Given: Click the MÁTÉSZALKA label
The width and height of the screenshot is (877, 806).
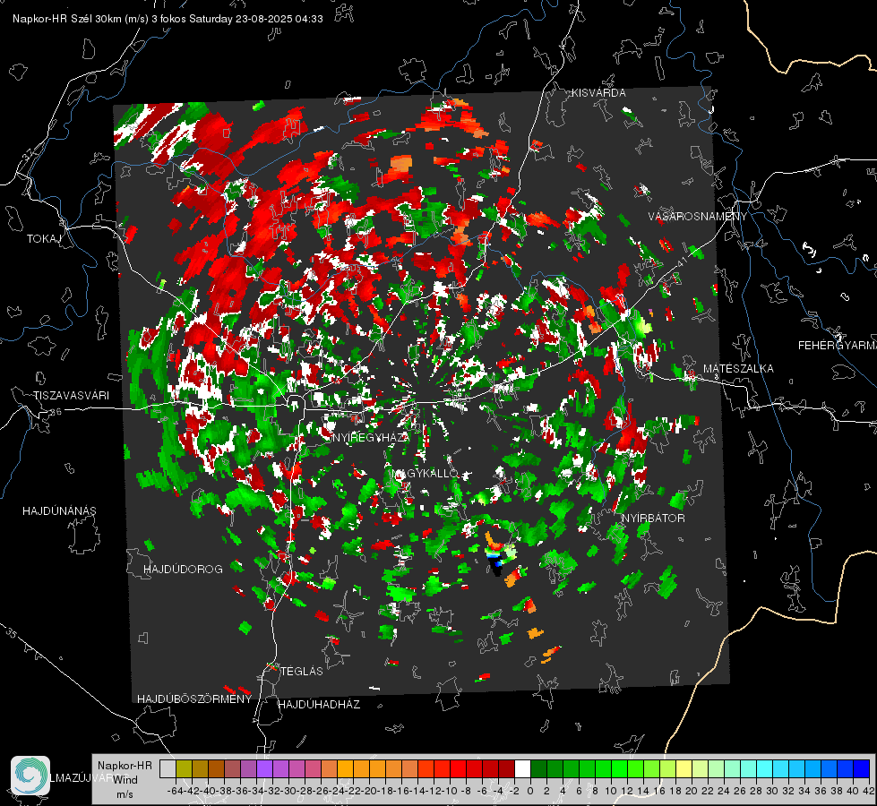Looking at the screenshot, I should pos(738,369).
